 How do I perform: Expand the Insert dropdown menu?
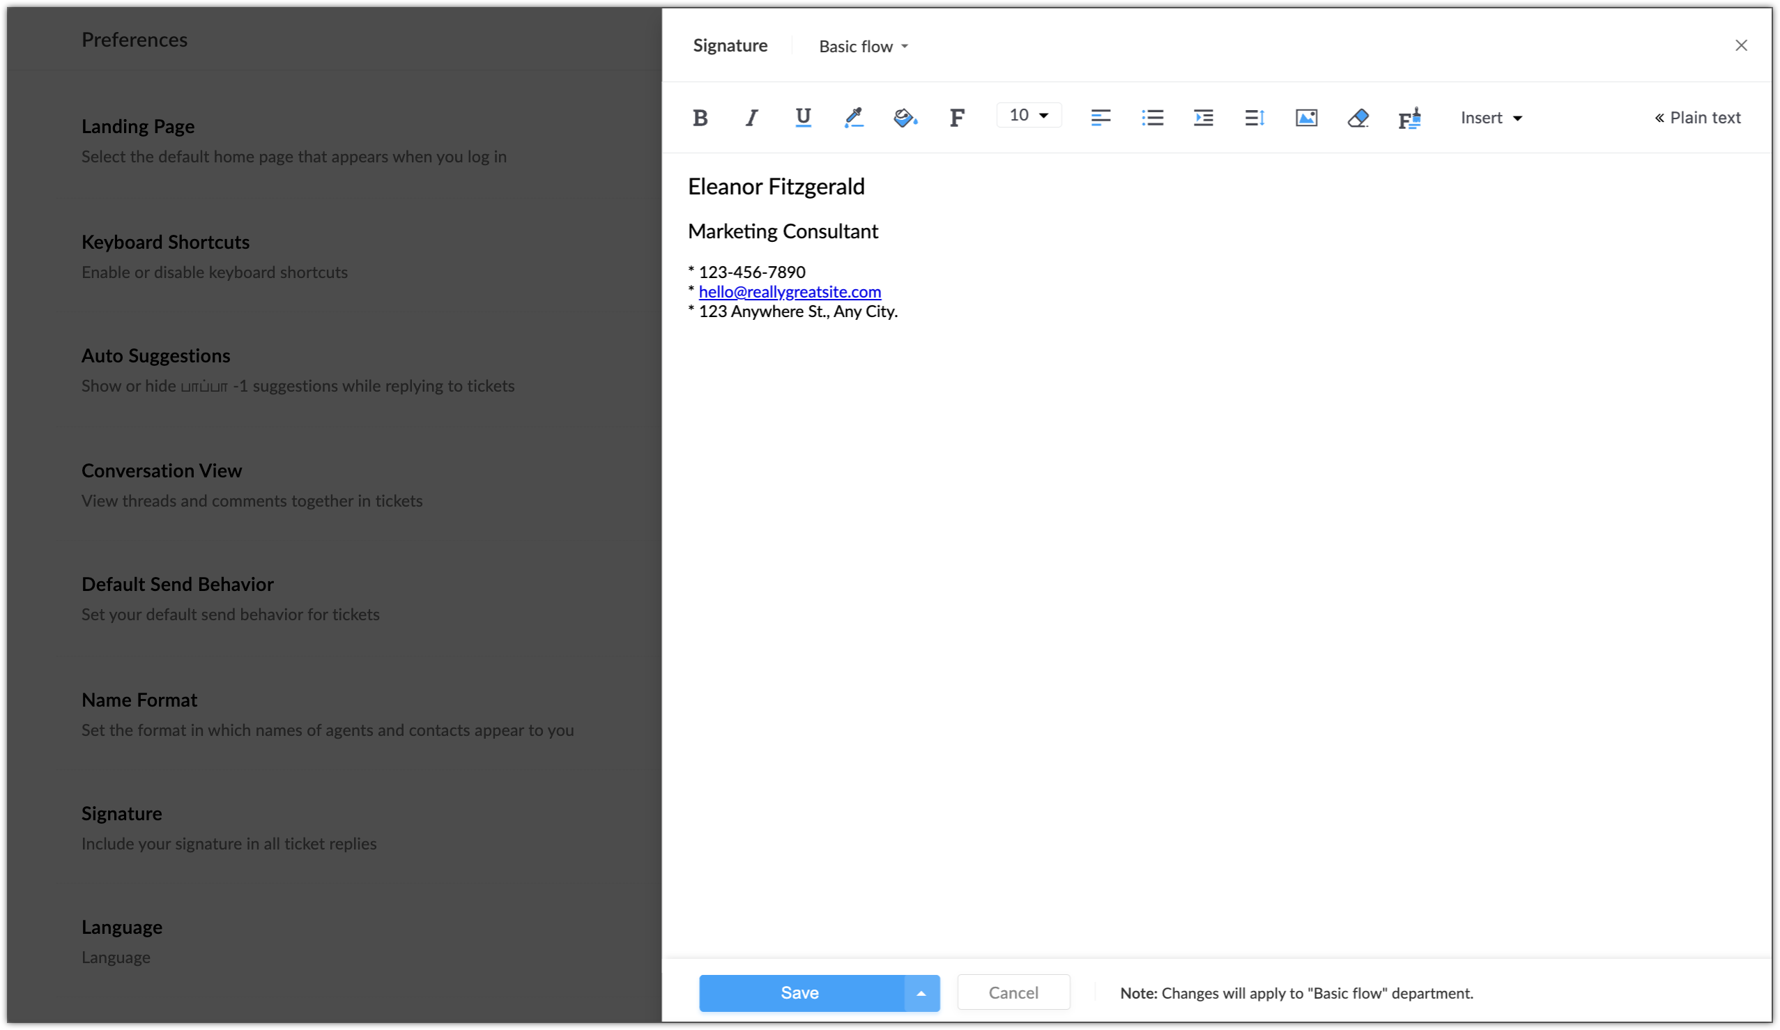1490,118
